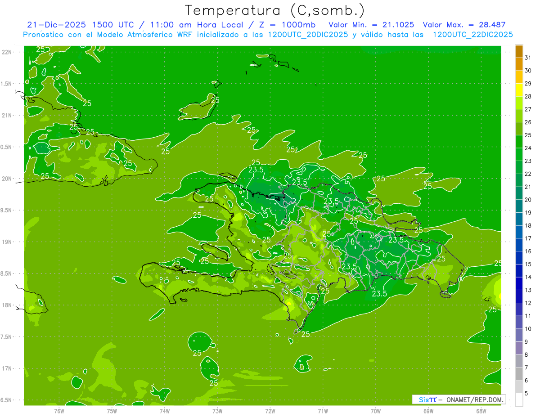Image resolution: width=540 pixels, height=417 pixels.
Task: Click the "8" label on the color scale
Action: (526, 354)
